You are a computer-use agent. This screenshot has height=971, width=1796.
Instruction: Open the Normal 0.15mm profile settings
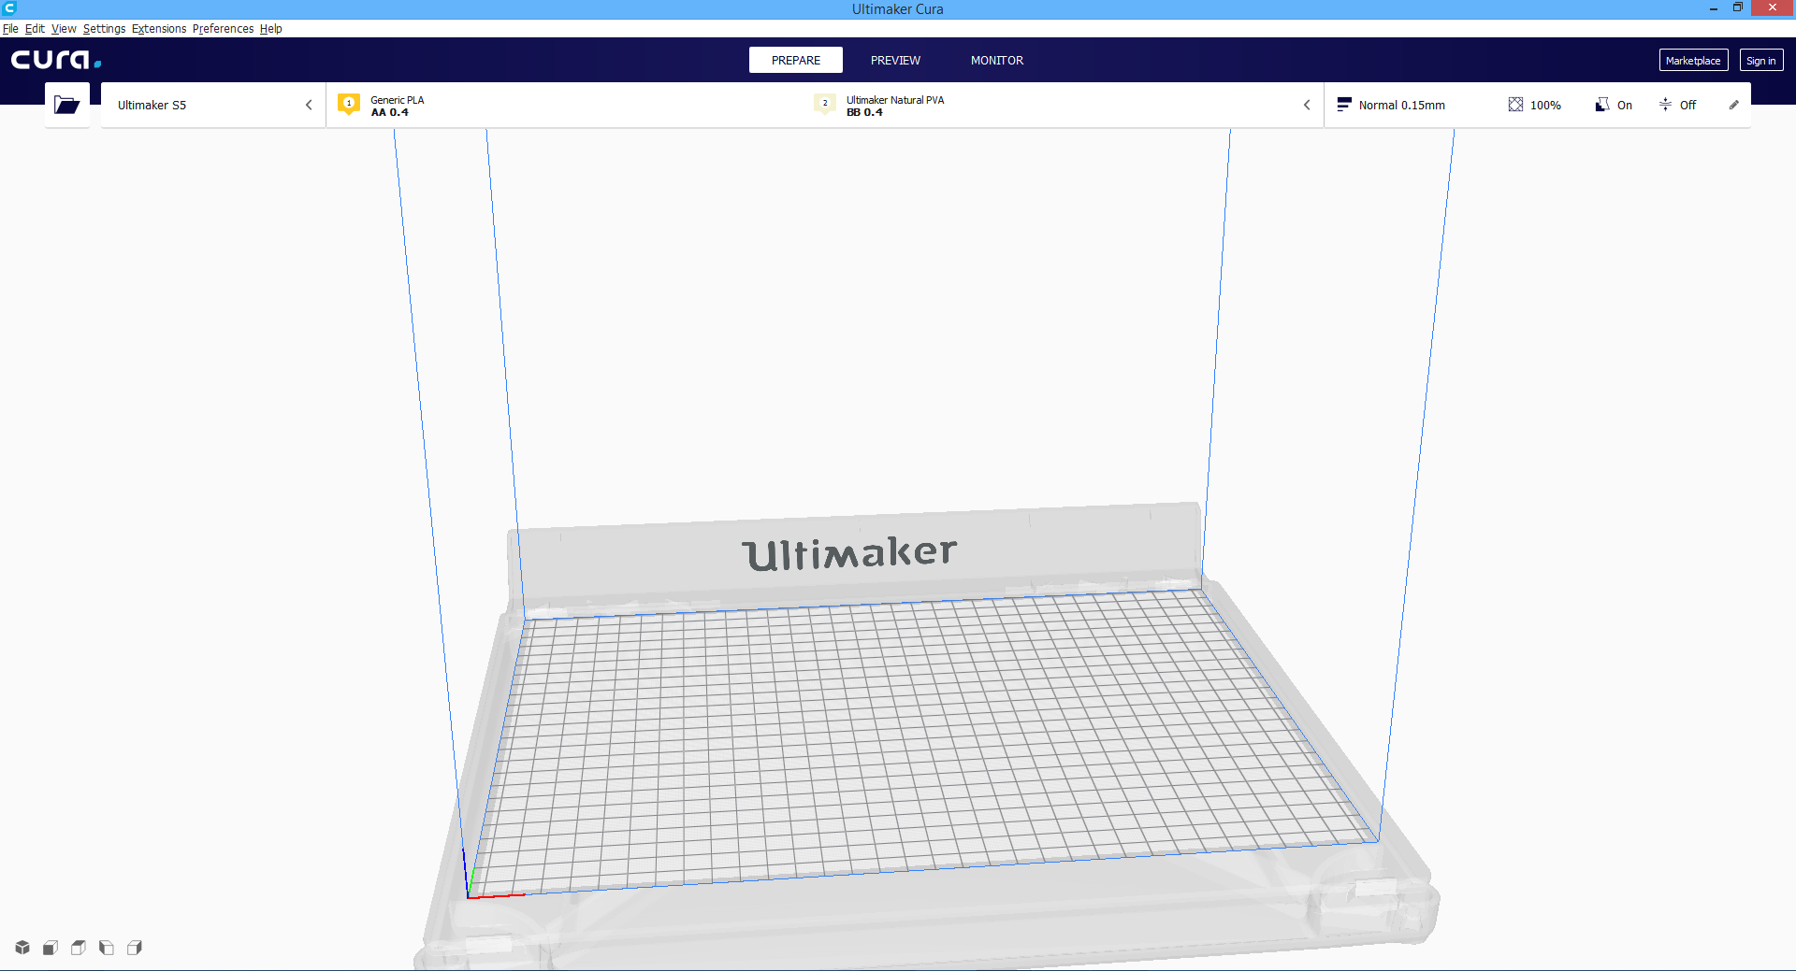coord(1402,105)
